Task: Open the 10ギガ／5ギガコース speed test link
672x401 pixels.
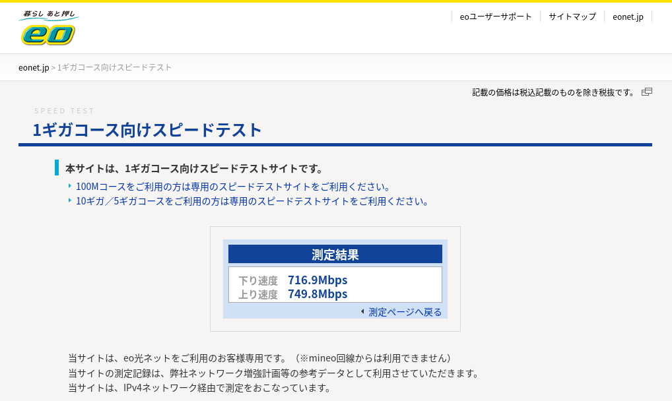Action: pos(253,201)
